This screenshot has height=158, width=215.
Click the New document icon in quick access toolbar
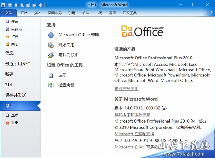(x=16, y=5)
